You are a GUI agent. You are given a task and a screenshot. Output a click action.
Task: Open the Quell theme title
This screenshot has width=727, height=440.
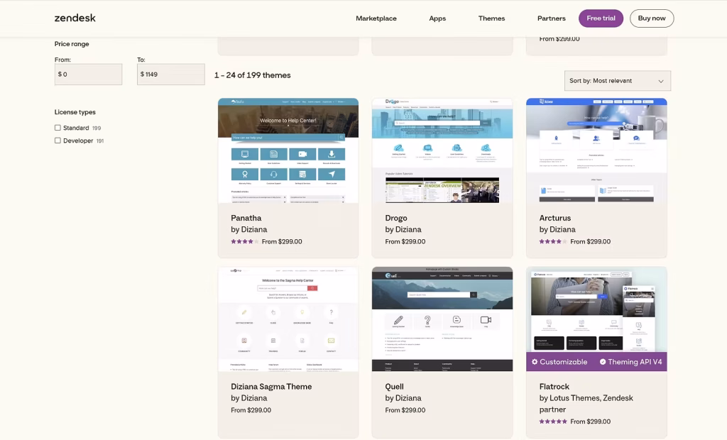pos(394,387)
